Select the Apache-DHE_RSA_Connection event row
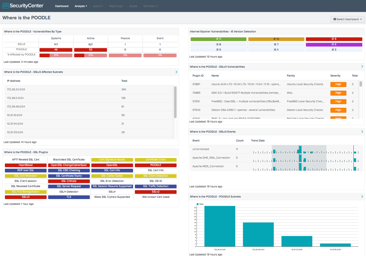366x256 pixels. pos(276,158)
